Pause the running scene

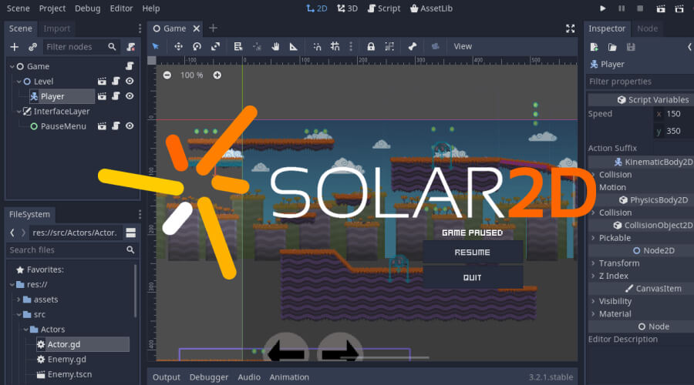[x=622, y=8]
